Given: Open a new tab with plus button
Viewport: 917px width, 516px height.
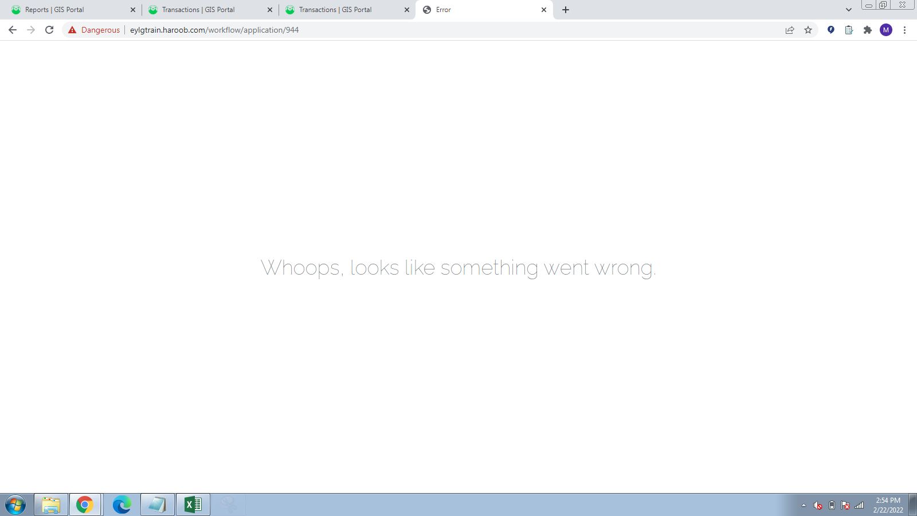Looking at the screenshot, I should pyautogui.click(x=566, y=10).
